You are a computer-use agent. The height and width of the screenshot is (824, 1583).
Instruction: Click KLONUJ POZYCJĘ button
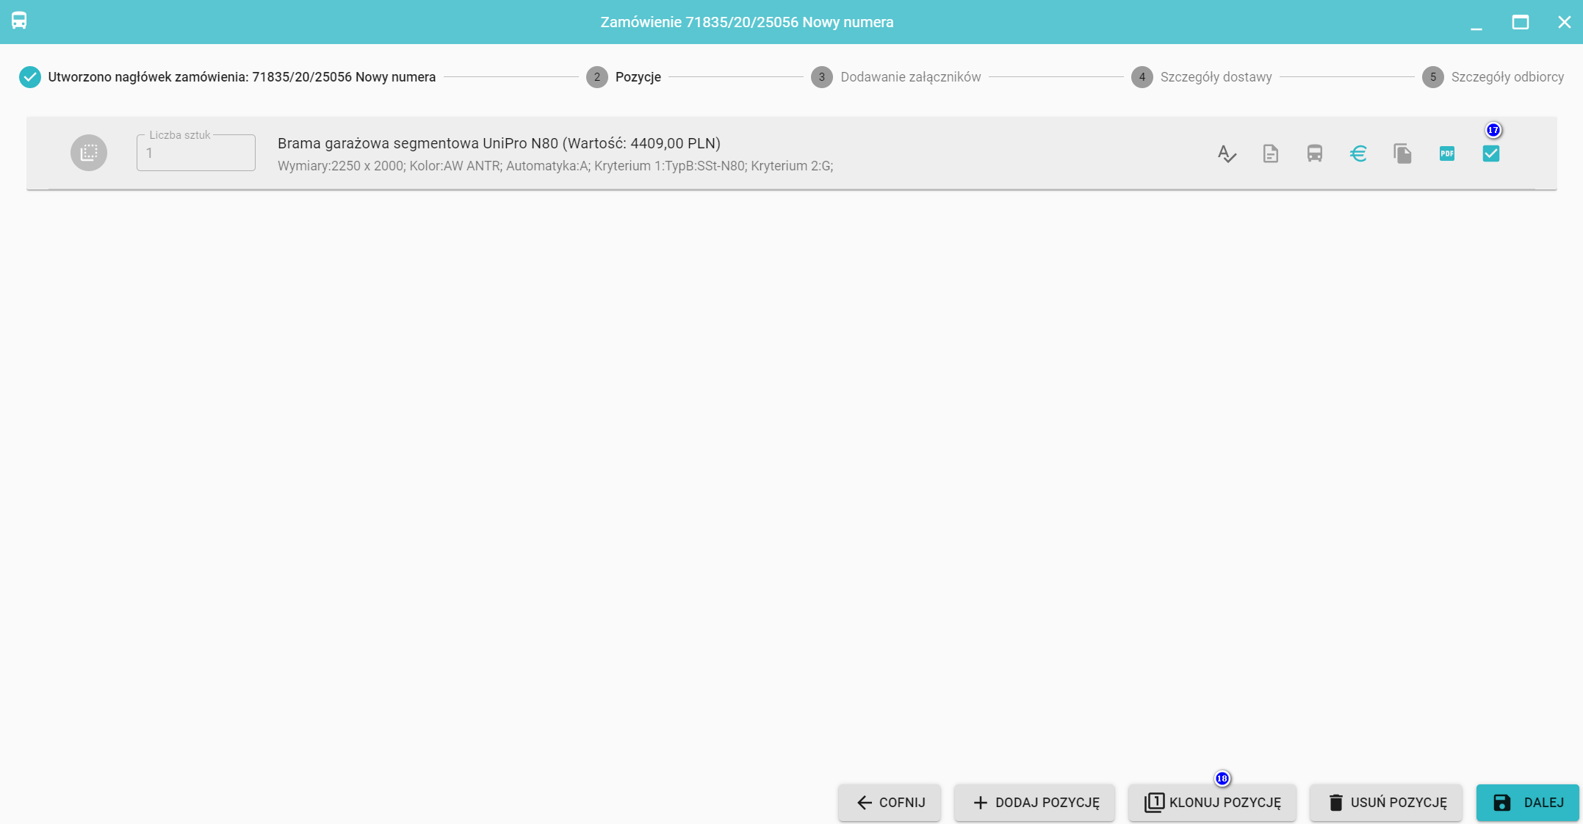click(1212, 803)
